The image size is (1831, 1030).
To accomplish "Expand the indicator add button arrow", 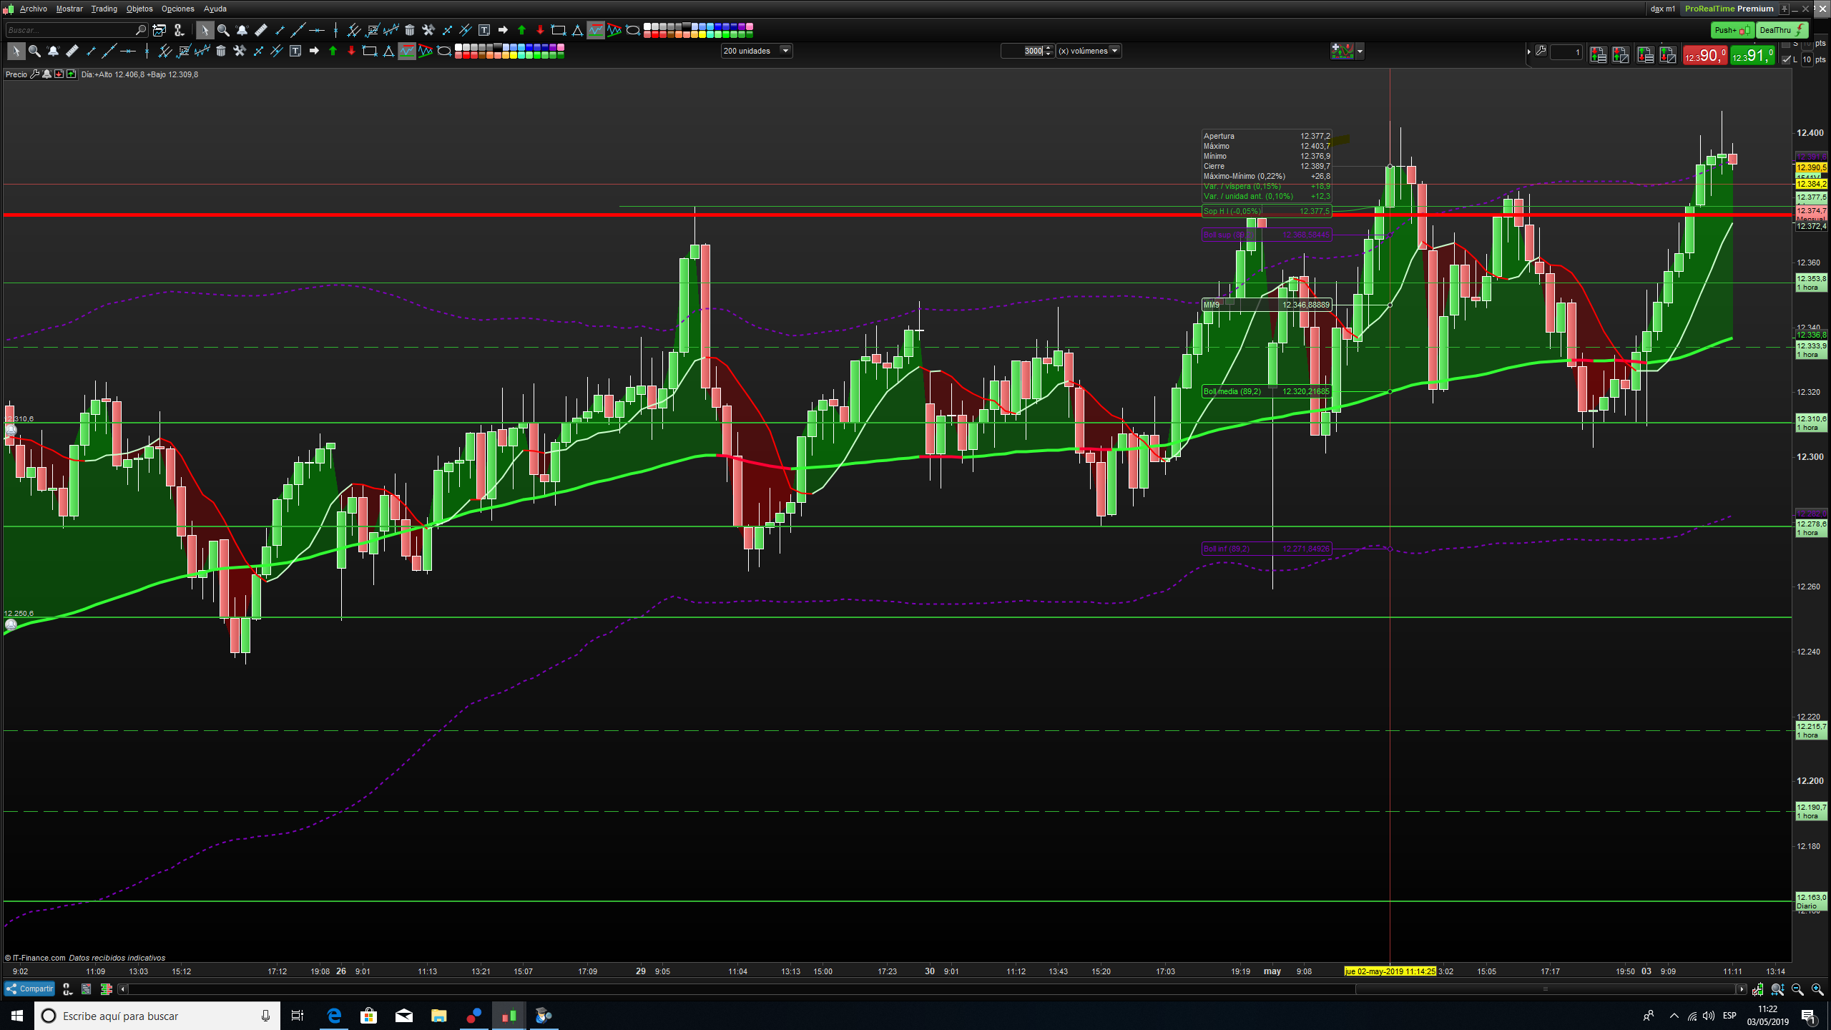I will point(1360,51).
